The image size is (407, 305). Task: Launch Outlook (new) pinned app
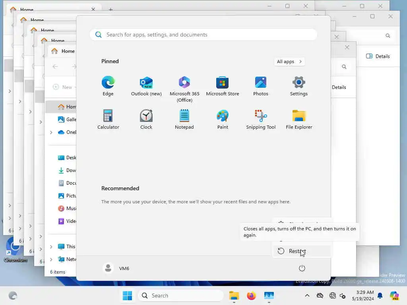(146, 86)
